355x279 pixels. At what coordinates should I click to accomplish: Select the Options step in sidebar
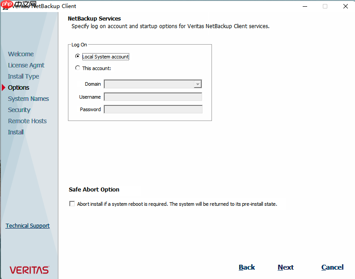[19, 87]
